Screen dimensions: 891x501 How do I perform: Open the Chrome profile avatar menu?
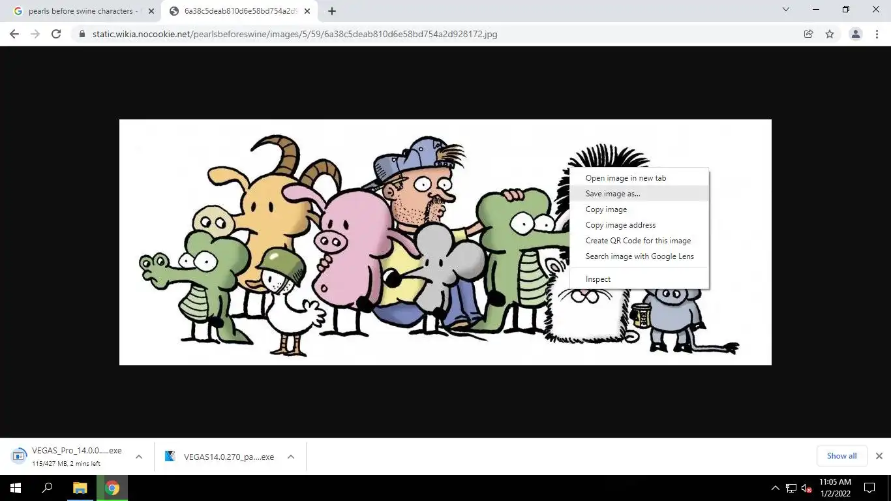tap(856, 34)
